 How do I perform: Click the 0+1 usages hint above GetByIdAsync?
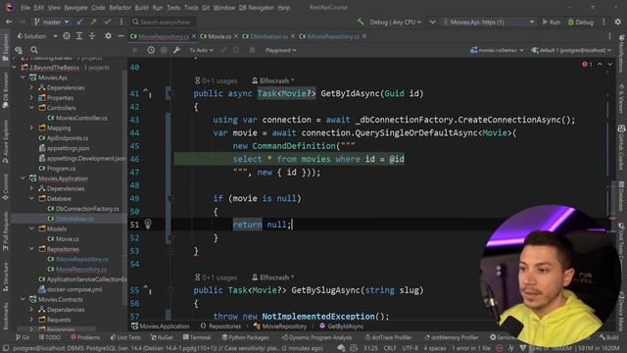tap(216, 80)
